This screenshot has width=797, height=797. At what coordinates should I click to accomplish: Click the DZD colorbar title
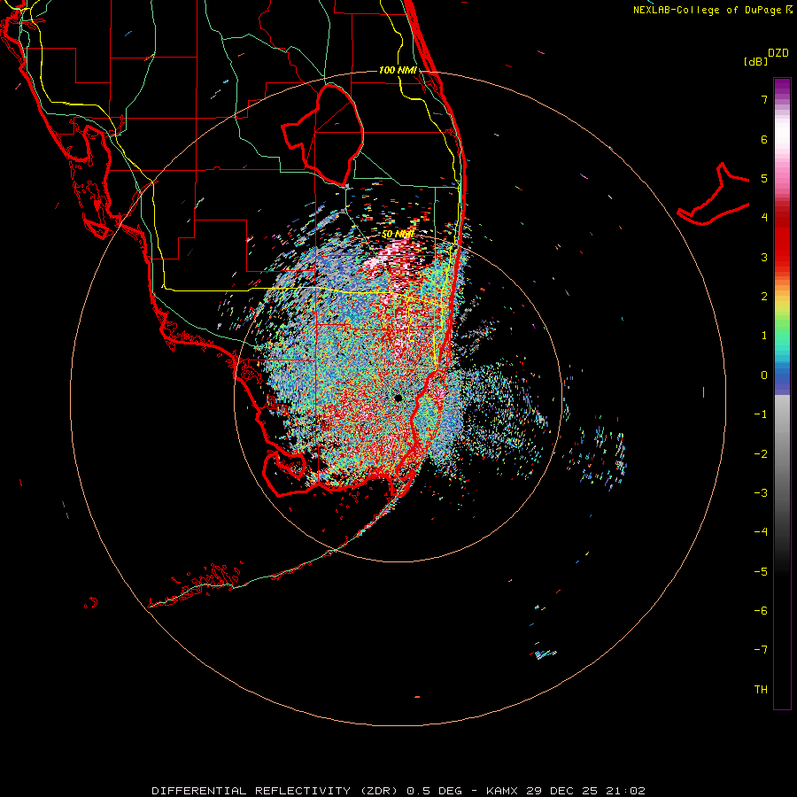coord(778,53)
